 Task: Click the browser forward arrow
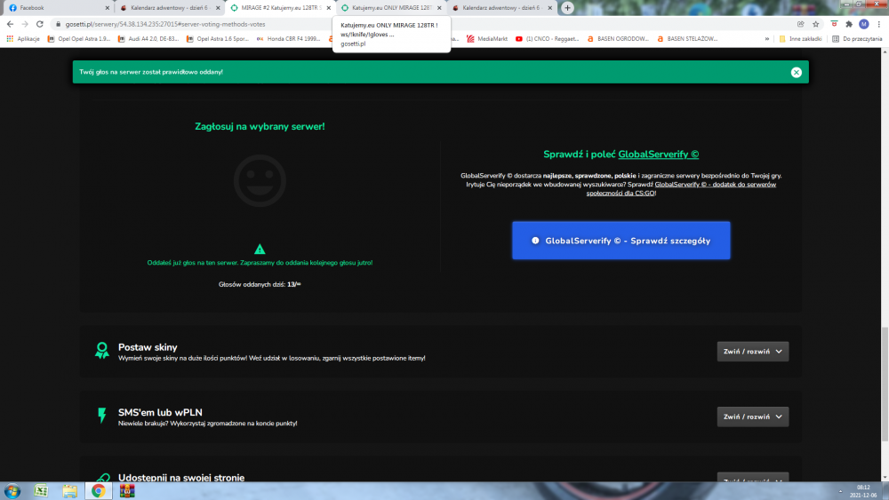click(25, 24)
